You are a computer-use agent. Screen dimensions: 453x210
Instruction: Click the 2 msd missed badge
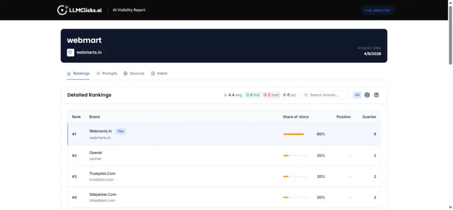[271, 95]
